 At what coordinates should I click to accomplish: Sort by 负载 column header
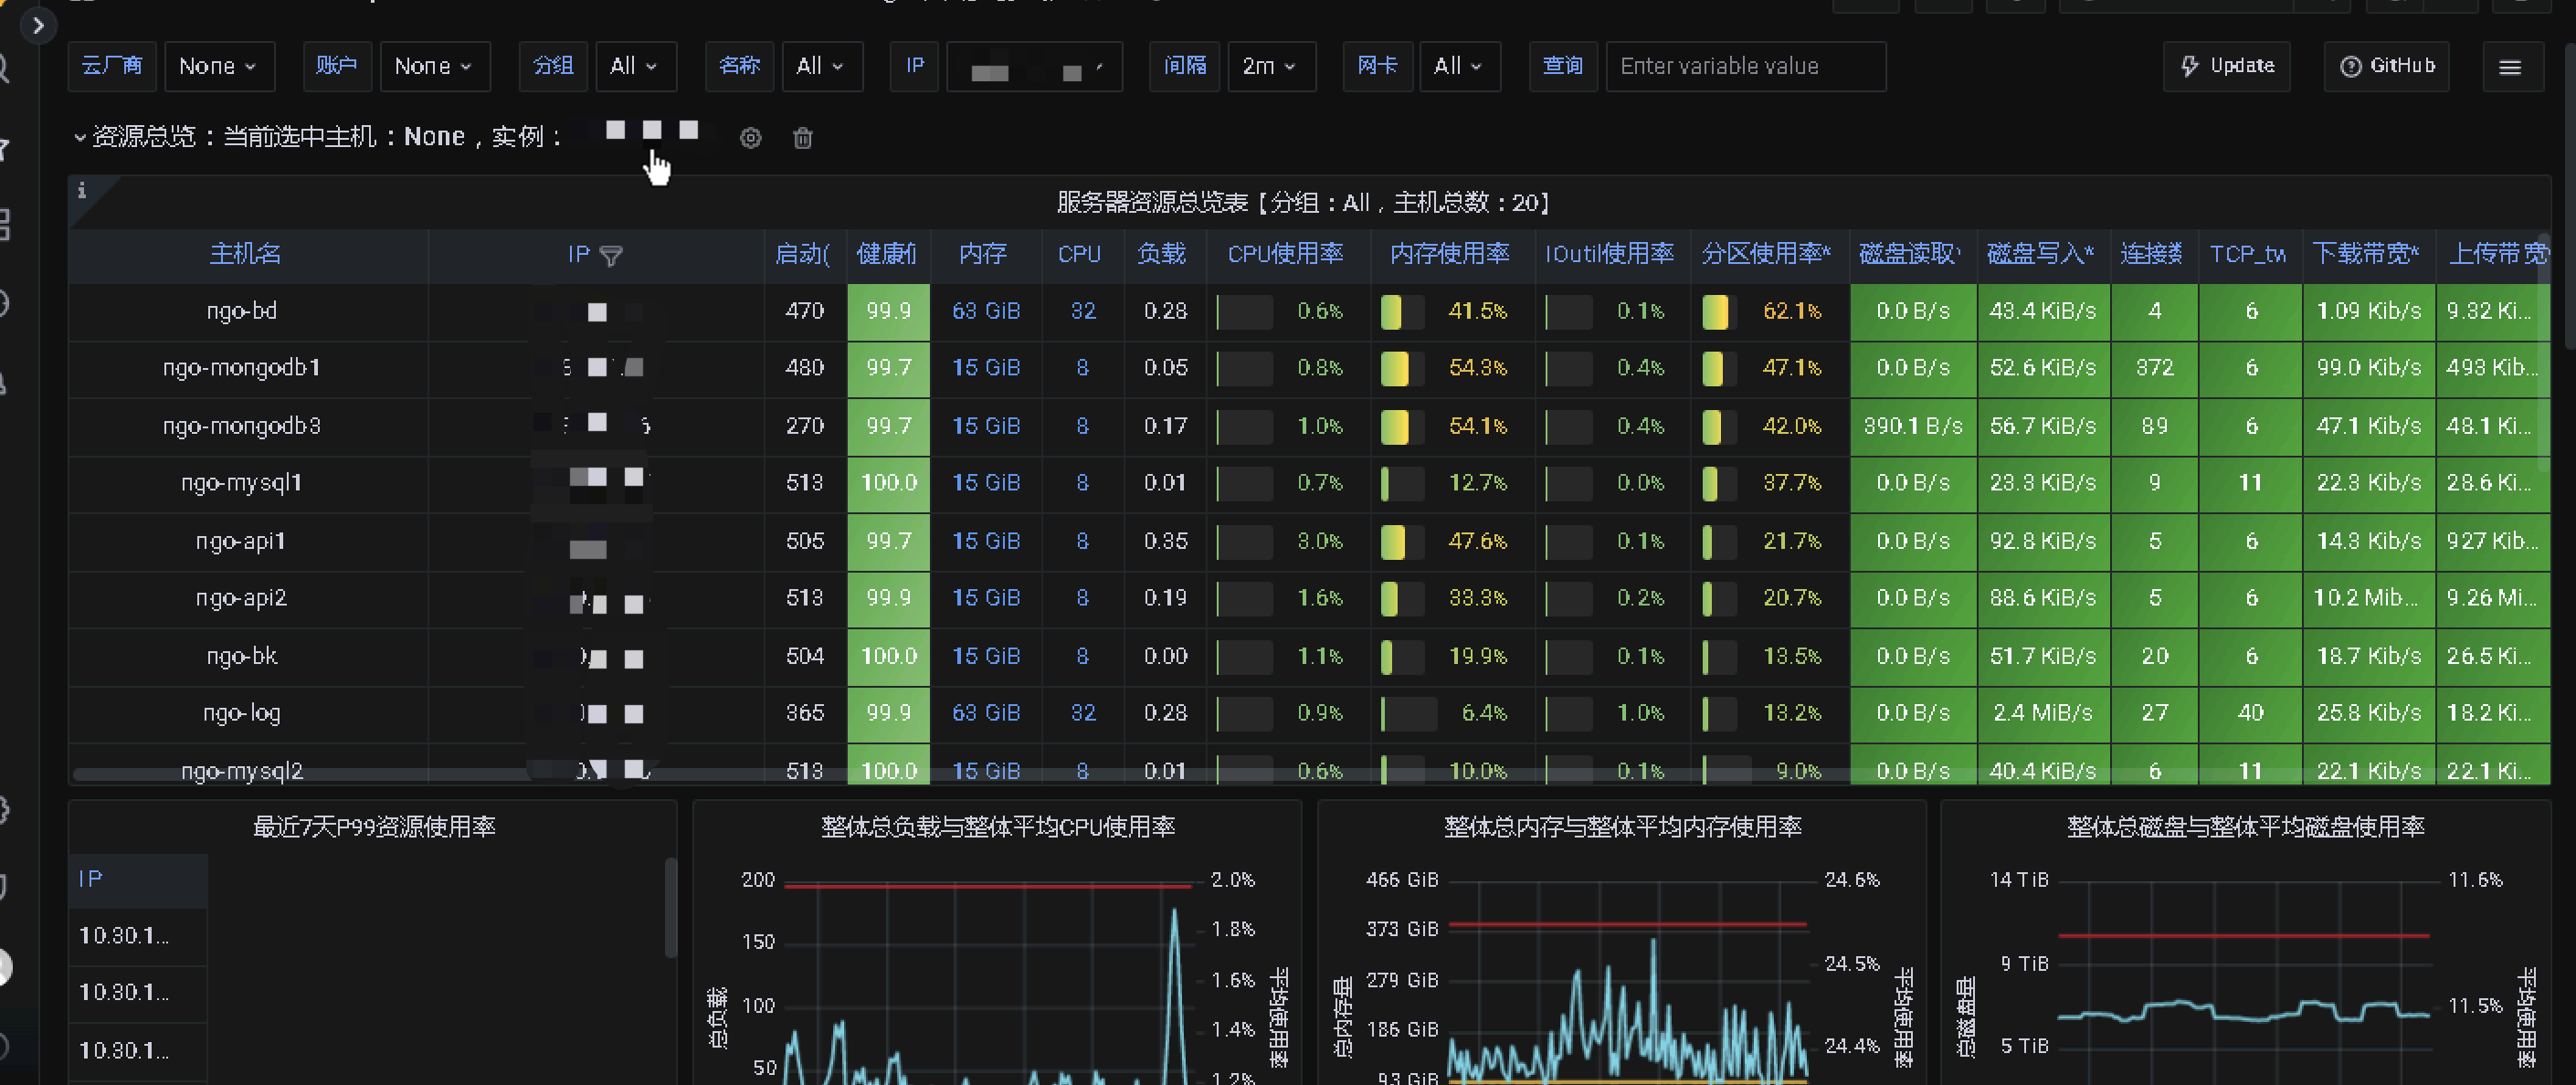click(x=1162, y=255)
